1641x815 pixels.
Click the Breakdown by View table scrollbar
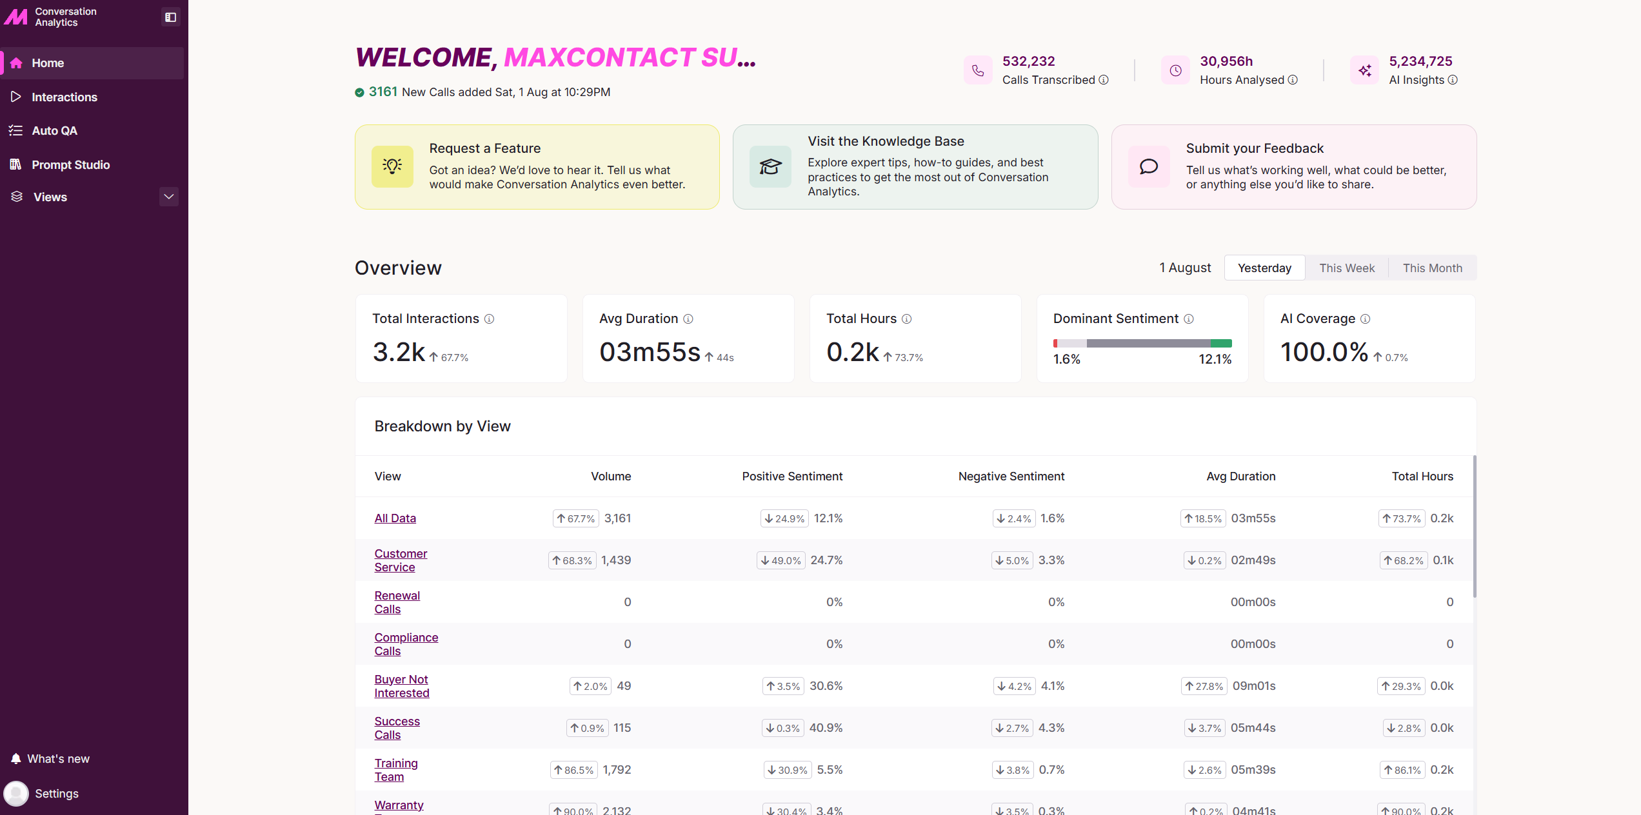(1475, 526)
